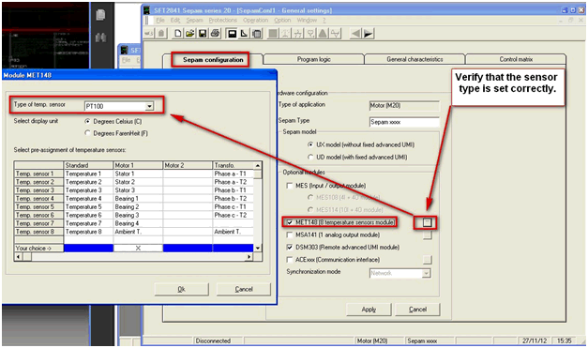Screen dimensions: 588x348
Task: Open the MSA141 module settings button
Action: (x=427, y=235)
